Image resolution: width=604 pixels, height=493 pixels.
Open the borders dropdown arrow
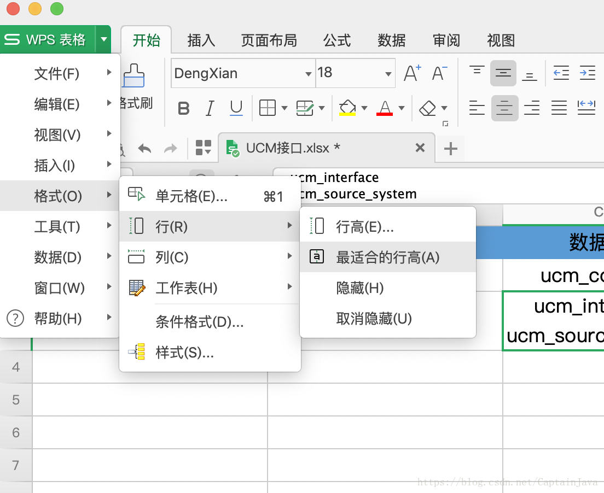[x=284, y=108]
